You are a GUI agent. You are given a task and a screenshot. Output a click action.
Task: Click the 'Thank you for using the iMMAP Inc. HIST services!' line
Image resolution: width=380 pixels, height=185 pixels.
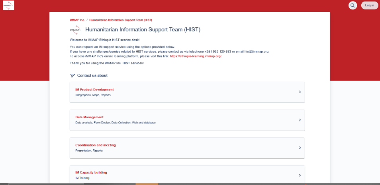point(107,63)
